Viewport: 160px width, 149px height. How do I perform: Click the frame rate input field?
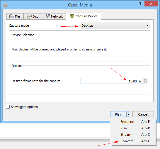[x=112, y=81]
